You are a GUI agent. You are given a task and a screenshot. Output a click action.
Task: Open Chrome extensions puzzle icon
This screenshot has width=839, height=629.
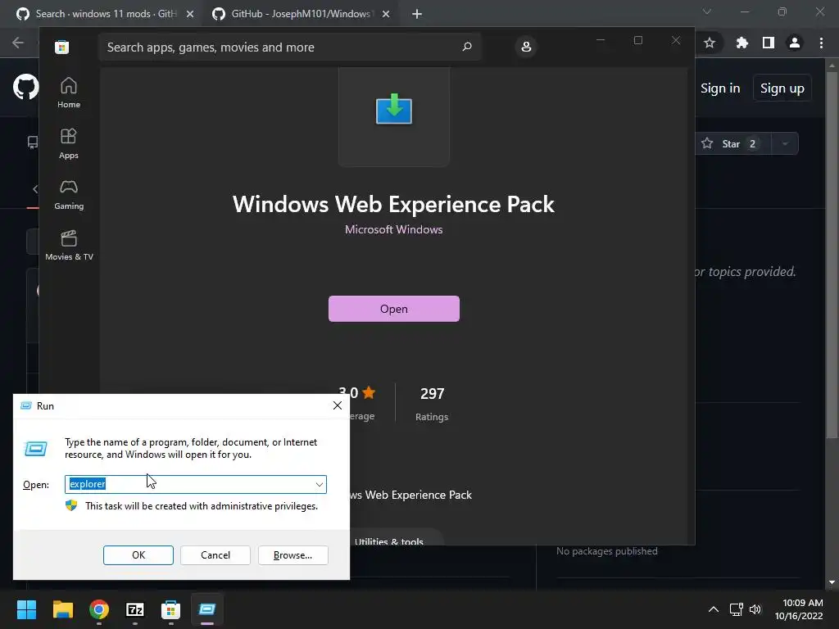pos(741,43)
